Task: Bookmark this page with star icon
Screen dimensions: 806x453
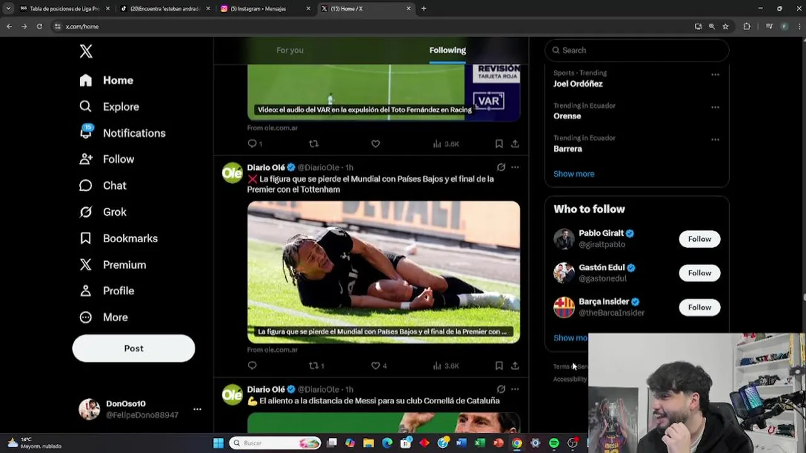Action: point(725,26)
